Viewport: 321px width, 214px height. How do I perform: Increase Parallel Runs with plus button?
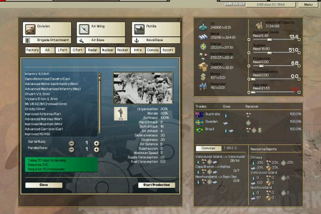(97, 150)
